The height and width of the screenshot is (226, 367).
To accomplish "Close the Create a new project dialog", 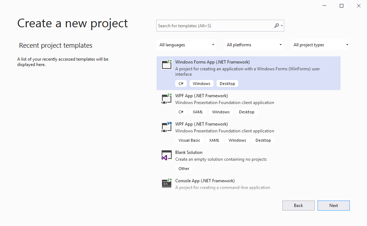I will (x=358, y=6).
